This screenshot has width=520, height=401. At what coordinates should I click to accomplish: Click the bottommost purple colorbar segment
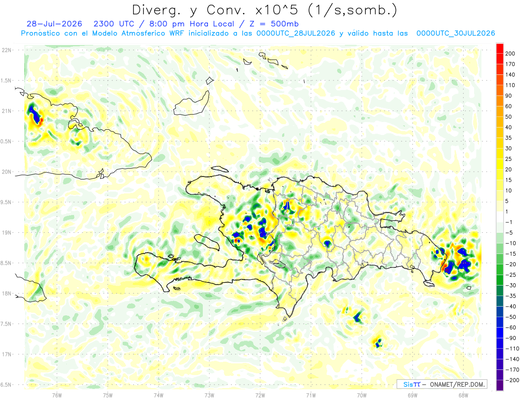500,385
